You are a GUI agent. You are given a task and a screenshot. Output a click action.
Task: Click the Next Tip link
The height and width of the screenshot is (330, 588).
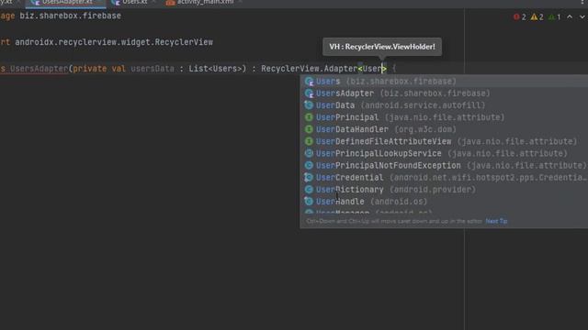click(496, 221)
